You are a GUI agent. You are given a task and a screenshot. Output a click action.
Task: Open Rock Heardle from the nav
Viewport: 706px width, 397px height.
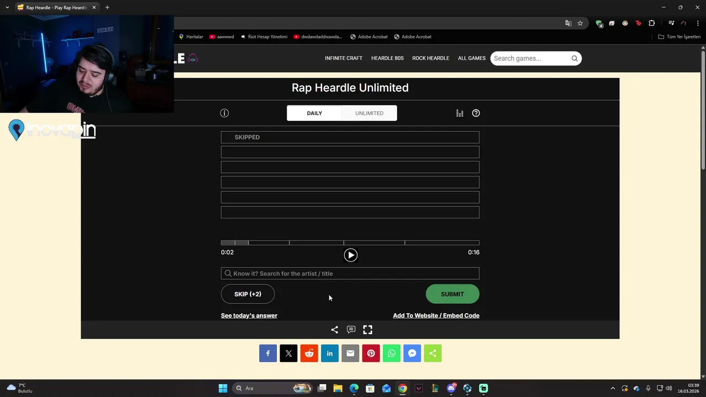pyautogui.click(x=431, y=58)
